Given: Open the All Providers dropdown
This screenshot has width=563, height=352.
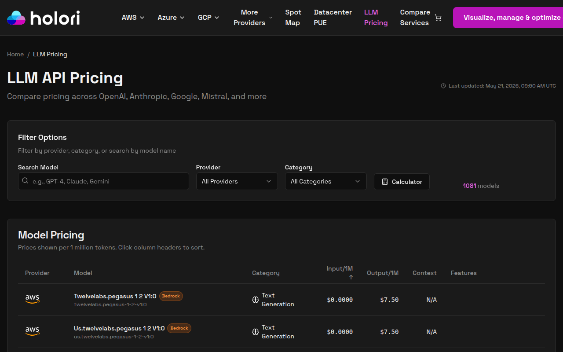Looking at the screenshot, I should 237,181.
